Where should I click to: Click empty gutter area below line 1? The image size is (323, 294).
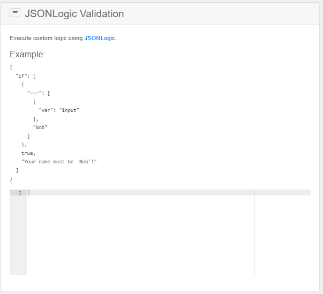point(18,236)
